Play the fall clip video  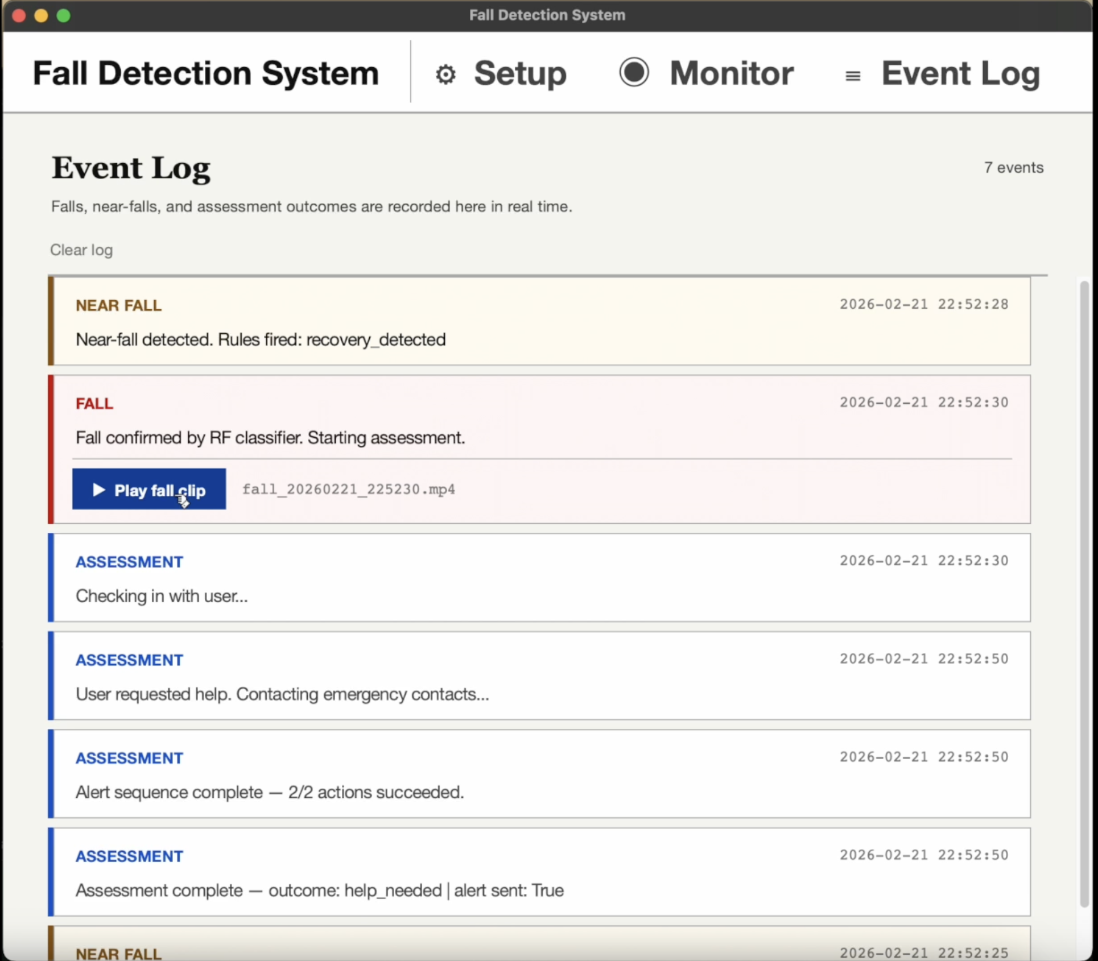[149, 490]
